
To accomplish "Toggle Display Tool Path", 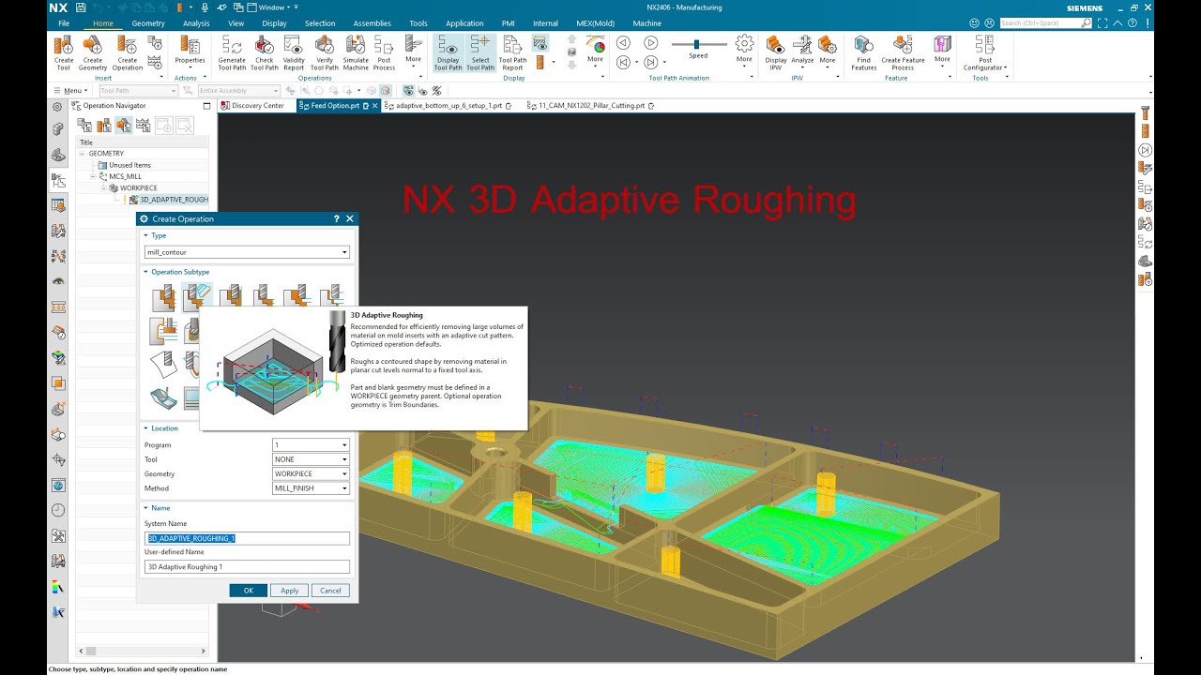I will 448,52.
